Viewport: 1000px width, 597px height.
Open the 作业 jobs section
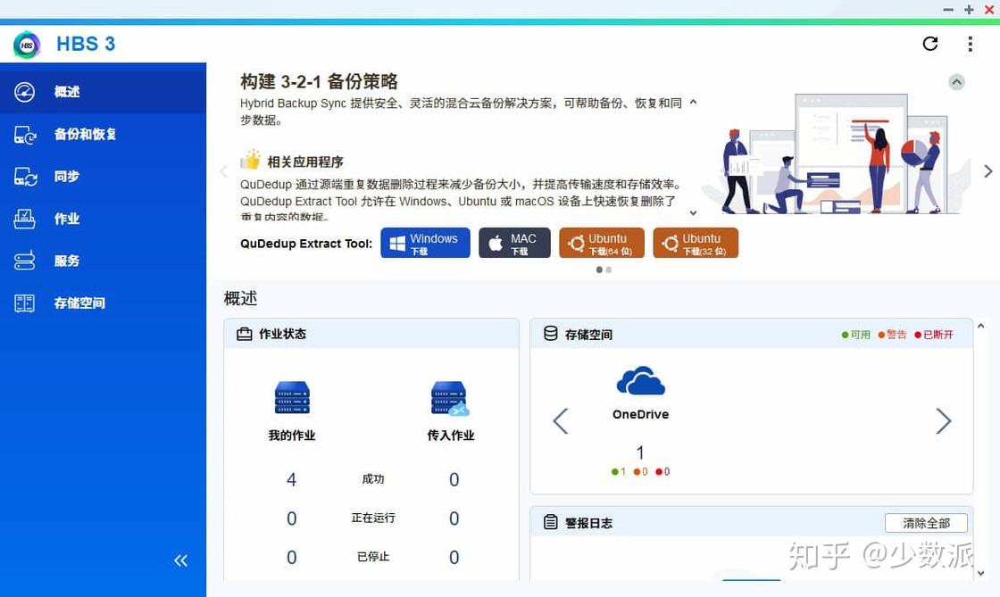tap(104, 219)
